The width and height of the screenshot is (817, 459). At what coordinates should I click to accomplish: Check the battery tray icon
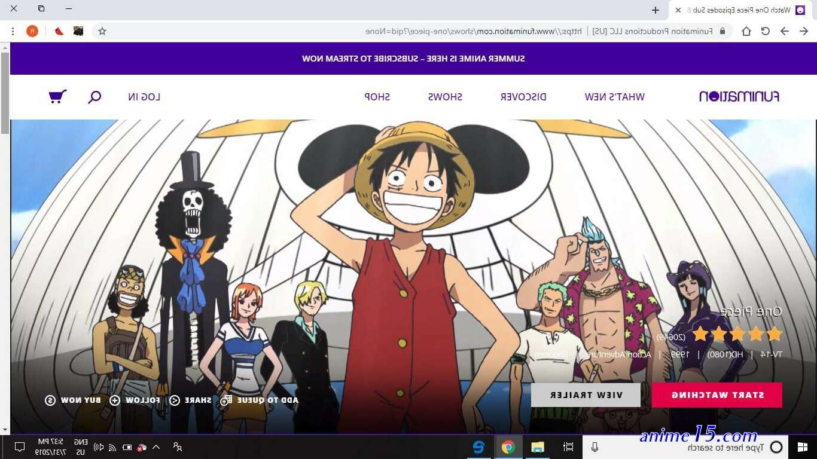point(127,447)
